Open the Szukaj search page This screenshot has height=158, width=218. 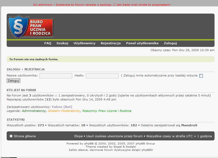(62, 43)
